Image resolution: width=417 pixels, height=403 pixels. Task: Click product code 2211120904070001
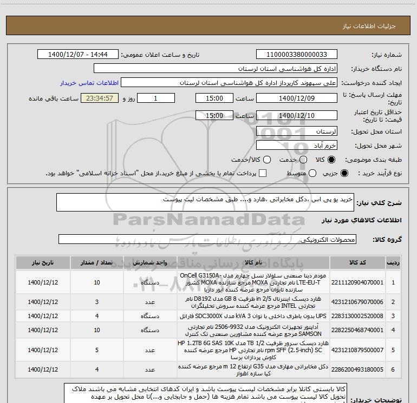tap(357, 282)
